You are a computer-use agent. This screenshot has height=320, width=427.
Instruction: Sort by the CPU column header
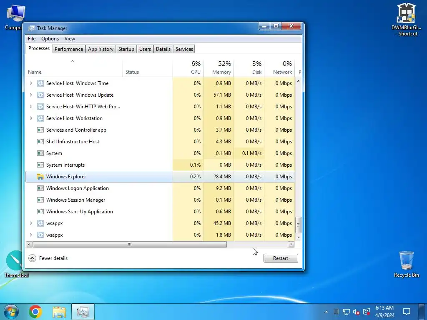coord(188,68)
